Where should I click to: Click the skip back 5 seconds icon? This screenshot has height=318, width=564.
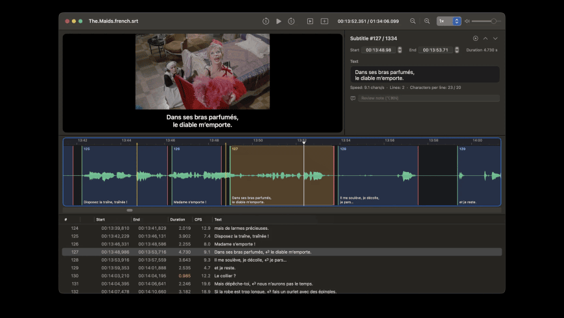click(265, 21)
